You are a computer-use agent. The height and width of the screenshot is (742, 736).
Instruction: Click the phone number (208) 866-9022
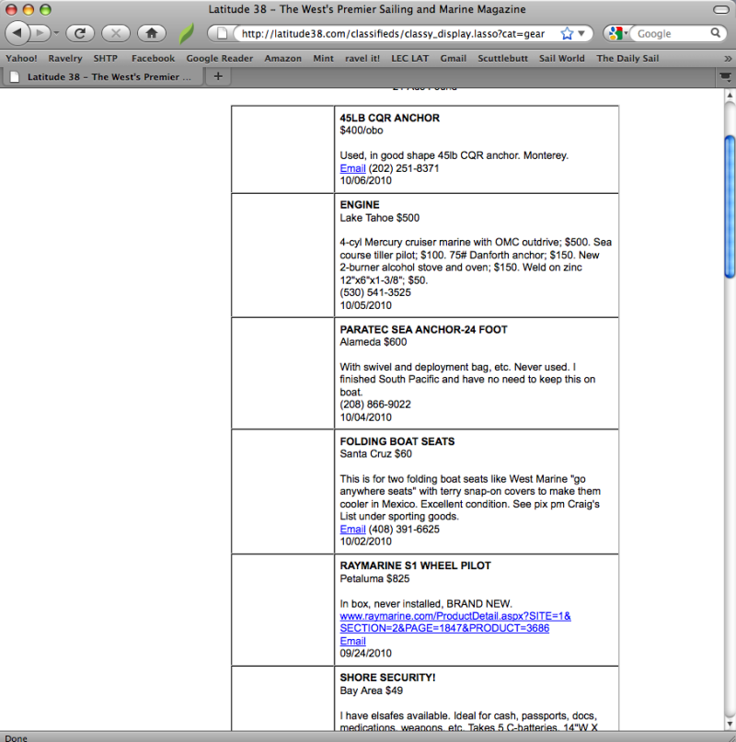(375, 405)
